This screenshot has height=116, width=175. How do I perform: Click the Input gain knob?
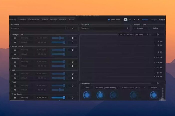[x=87, y=95]
